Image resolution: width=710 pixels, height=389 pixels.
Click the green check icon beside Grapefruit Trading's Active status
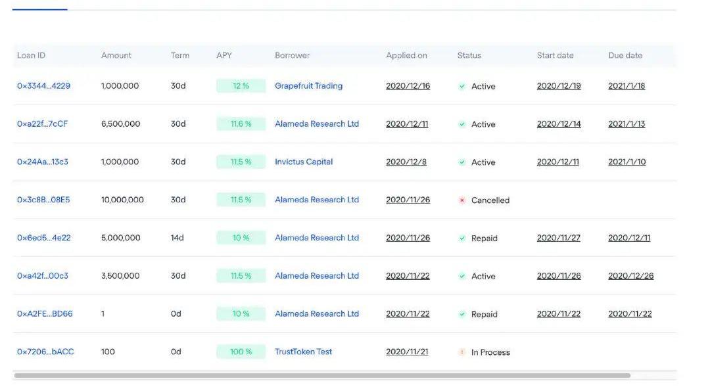462,87
